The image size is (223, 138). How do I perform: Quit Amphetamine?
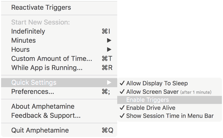pyautogui.click(x=40, y=130)
